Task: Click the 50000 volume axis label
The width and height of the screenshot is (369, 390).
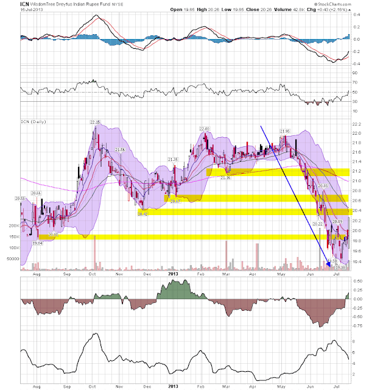Action: pyautogui.click(x=13, y=259)
